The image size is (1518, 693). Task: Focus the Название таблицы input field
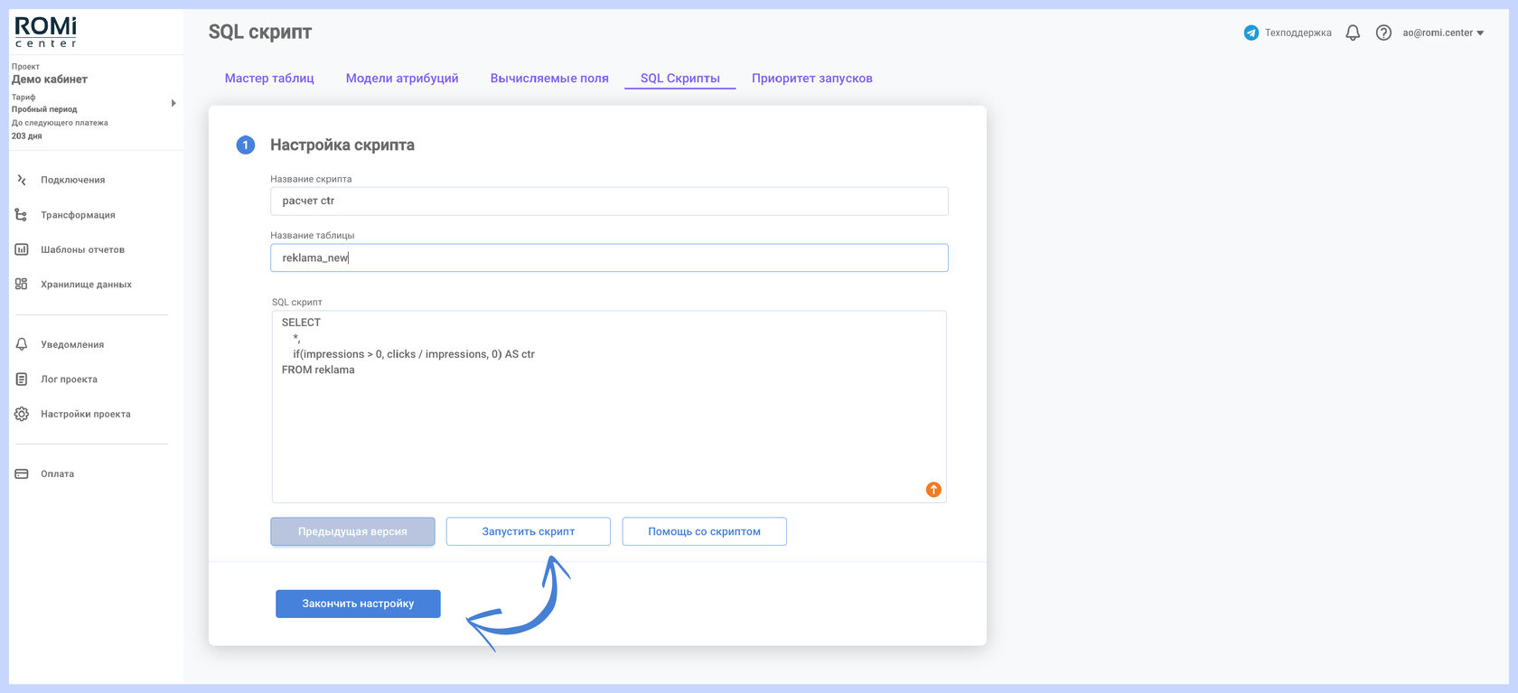[x=609, y=258]
